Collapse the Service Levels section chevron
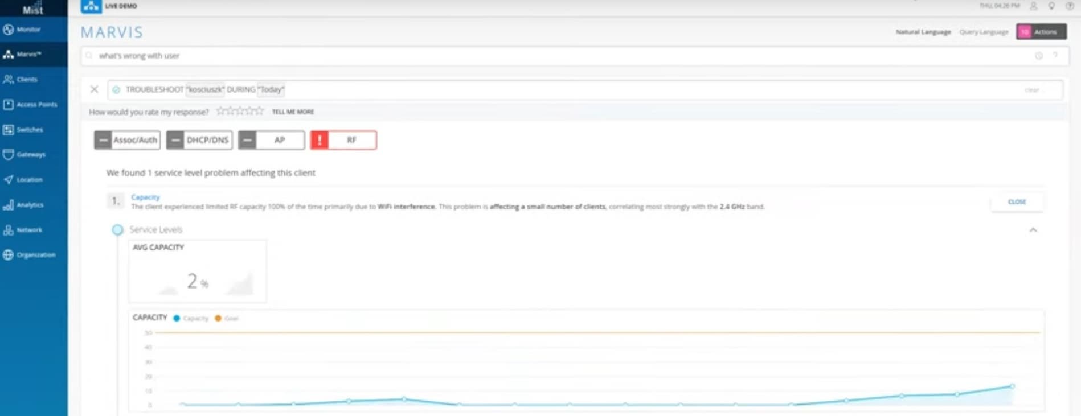 (1033, 230)
